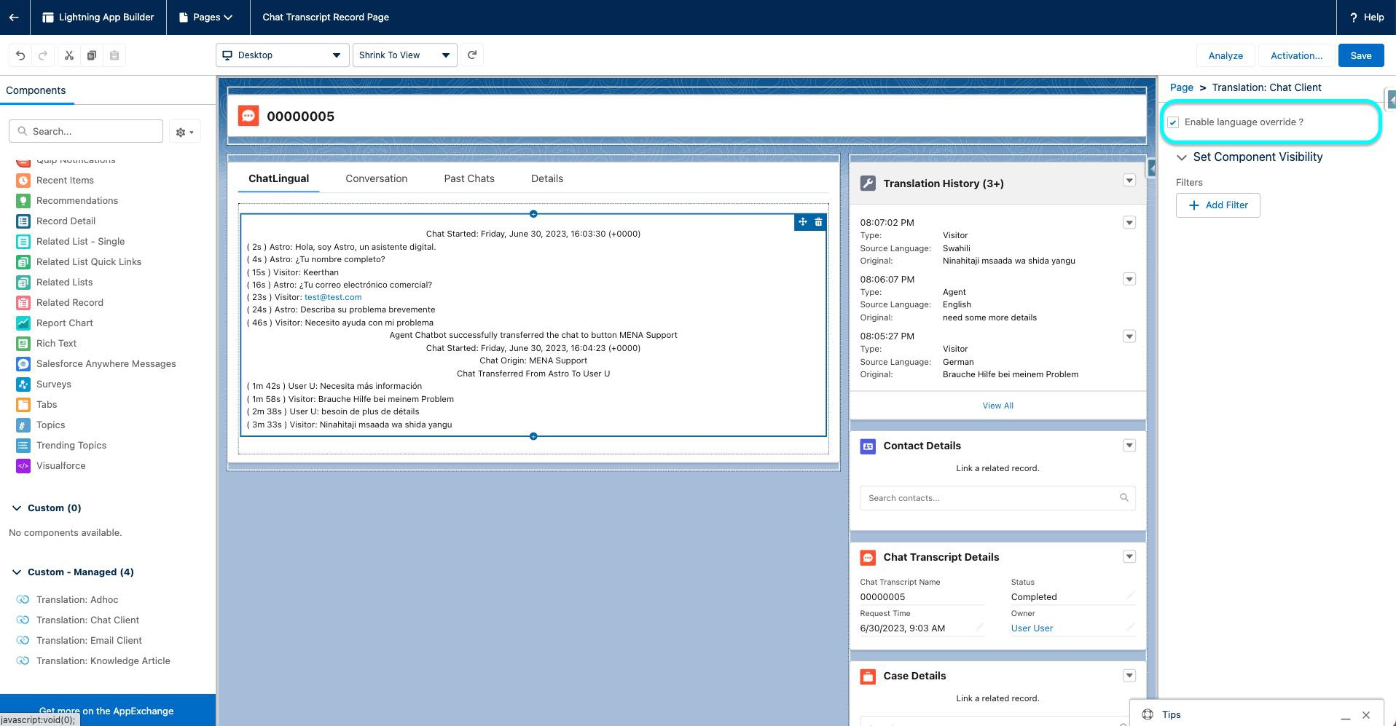Focus the Search contacts field

[x=997, y=498]
